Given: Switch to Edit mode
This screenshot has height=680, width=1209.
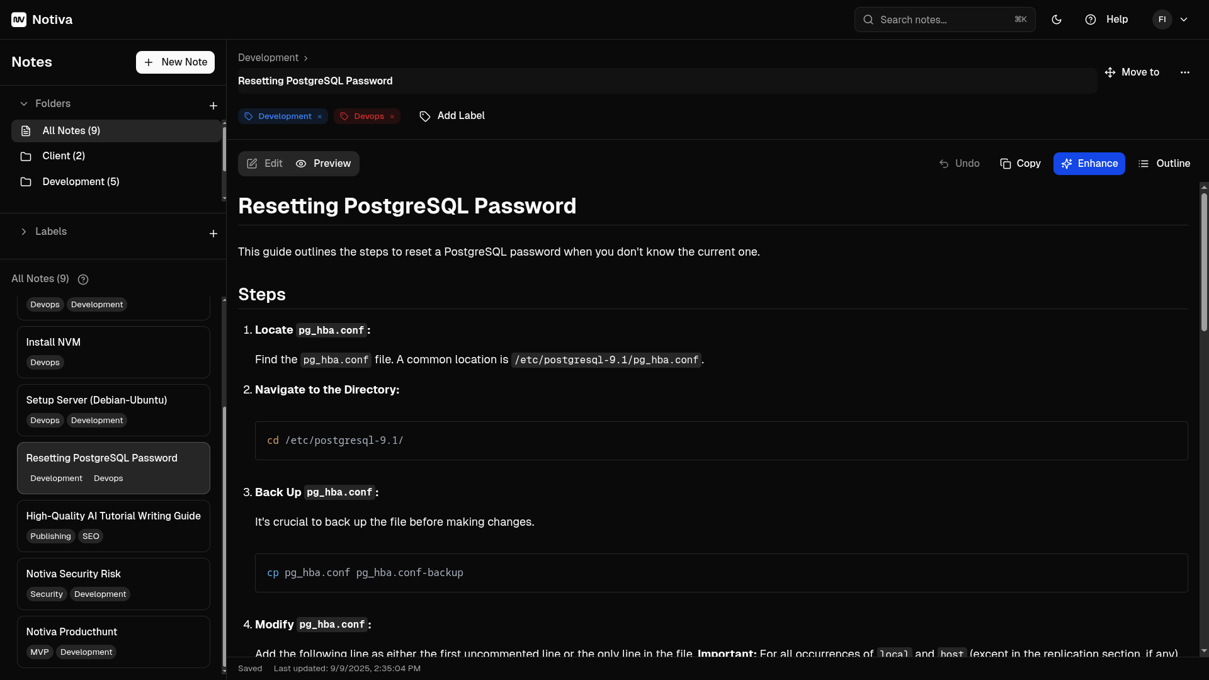Looking at the screenshot, I should 265,164.
